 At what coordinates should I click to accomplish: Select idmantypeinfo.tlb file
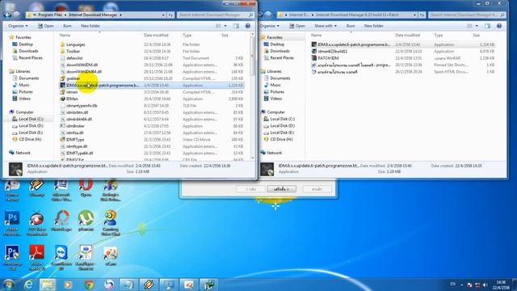tap(82, 106)
